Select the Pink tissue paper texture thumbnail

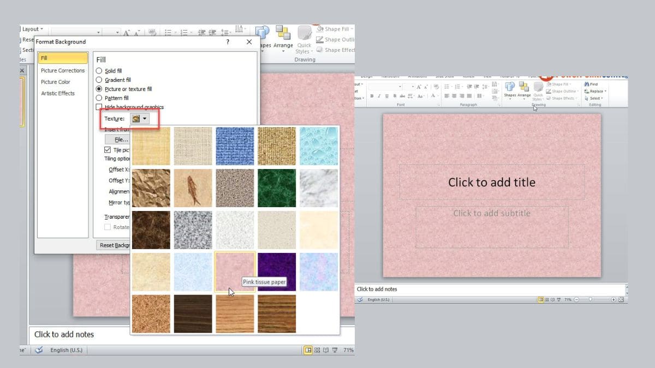234,272
